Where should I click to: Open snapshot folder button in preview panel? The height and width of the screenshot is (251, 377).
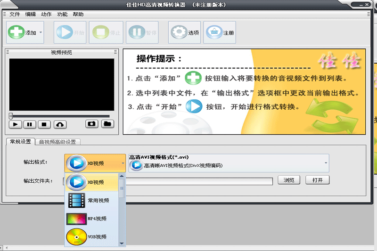pos(107,124)
